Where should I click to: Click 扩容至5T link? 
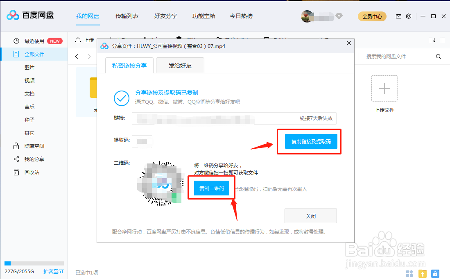tap(53, 272)
